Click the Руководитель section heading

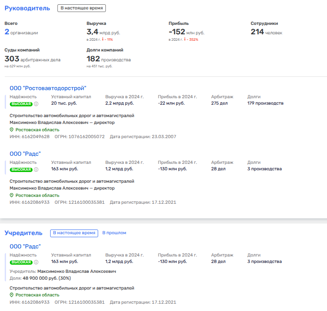coord(27,8)
